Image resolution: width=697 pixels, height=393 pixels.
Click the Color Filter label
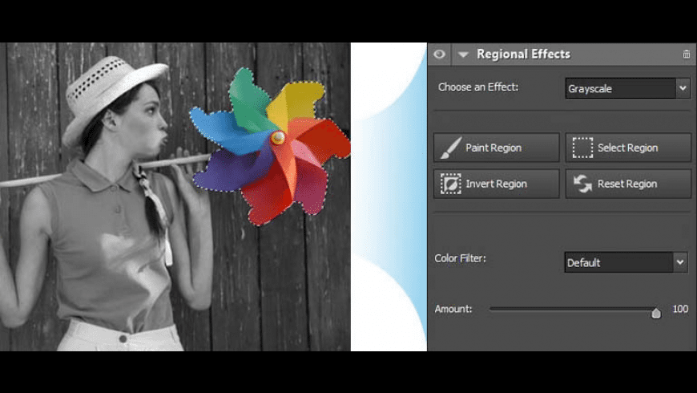[460, 258]
